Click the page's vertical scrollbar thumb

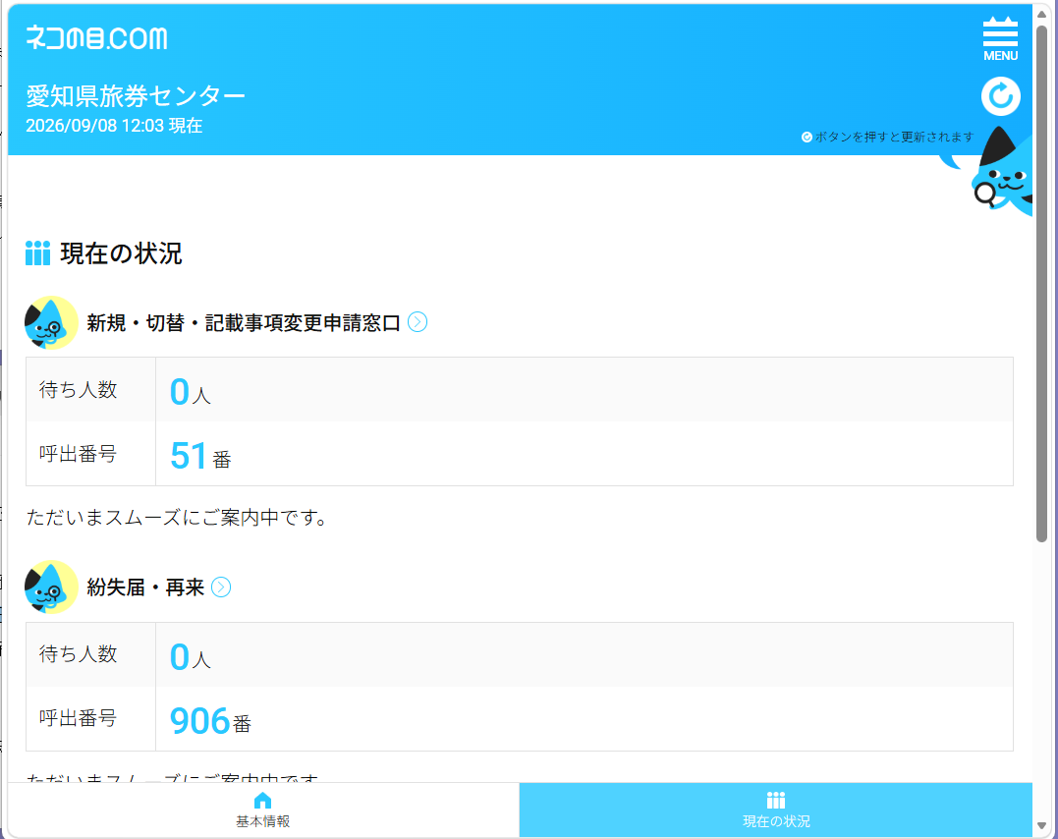1042,284
